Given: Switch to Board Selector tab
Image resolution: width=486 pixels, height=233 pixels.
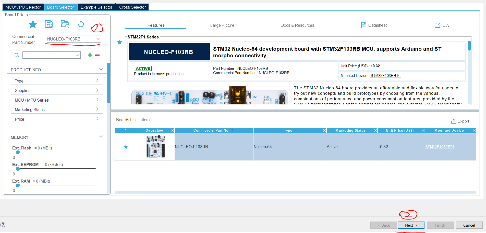Looking at the screenshot, I should point(60,7).
